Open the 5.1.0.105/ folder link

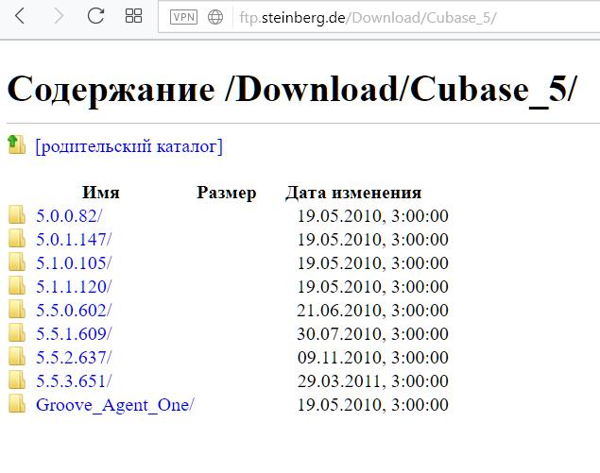point(74,263)
